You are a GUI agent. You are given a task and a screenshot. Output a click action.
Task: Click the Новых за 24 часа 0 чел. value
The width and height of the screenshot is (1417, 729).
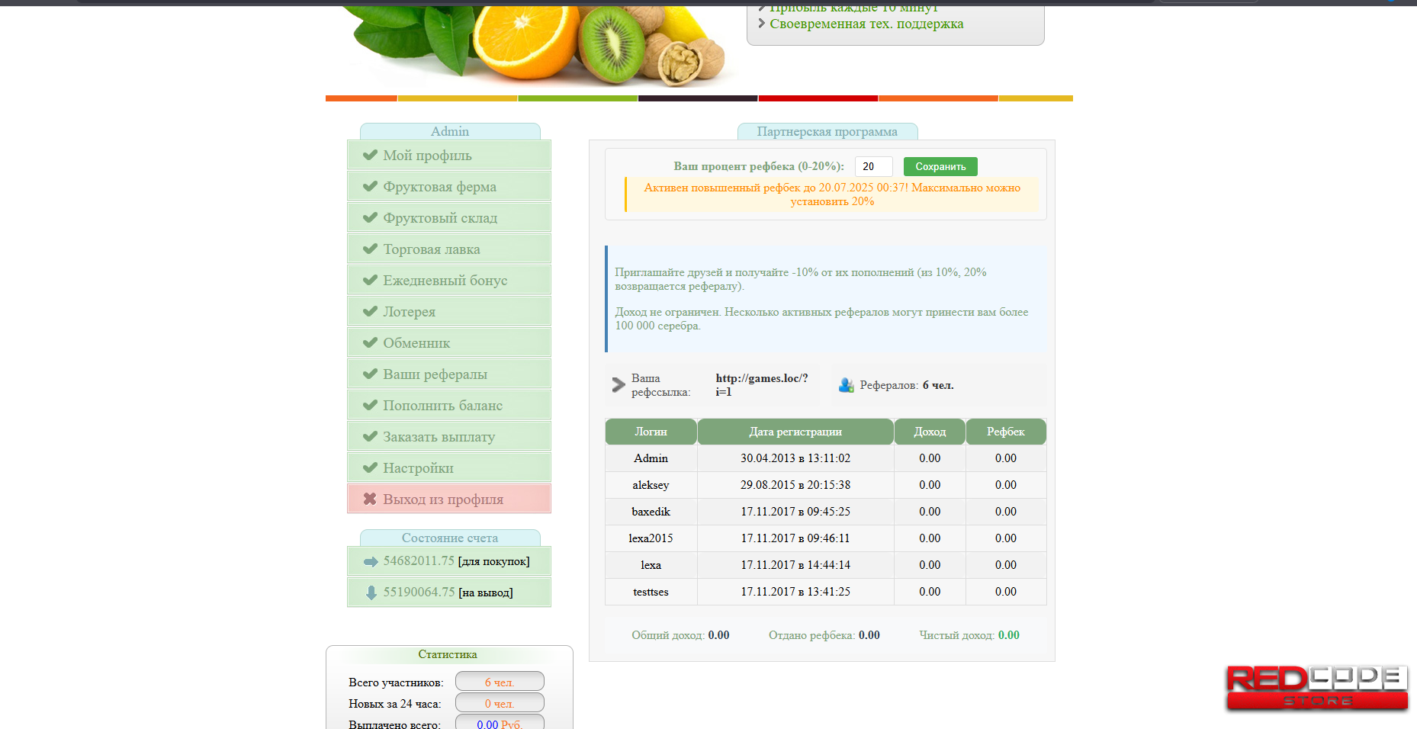click(500, 703)
